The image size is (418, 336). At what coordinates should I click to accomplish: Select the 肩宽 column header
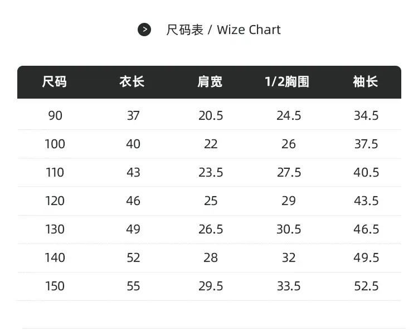210,81
